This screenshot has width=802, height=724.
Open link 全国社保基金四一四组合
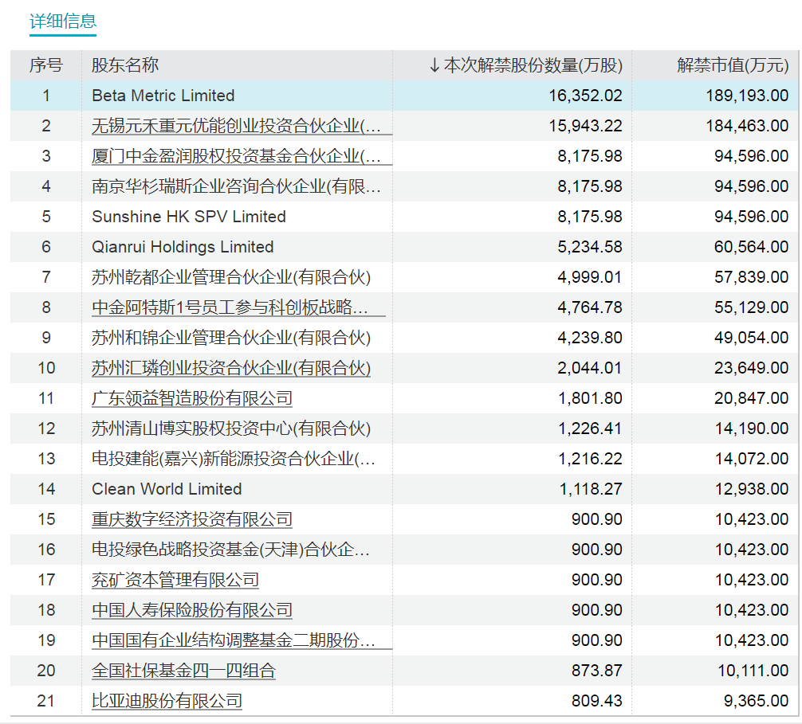coord(183,671)
